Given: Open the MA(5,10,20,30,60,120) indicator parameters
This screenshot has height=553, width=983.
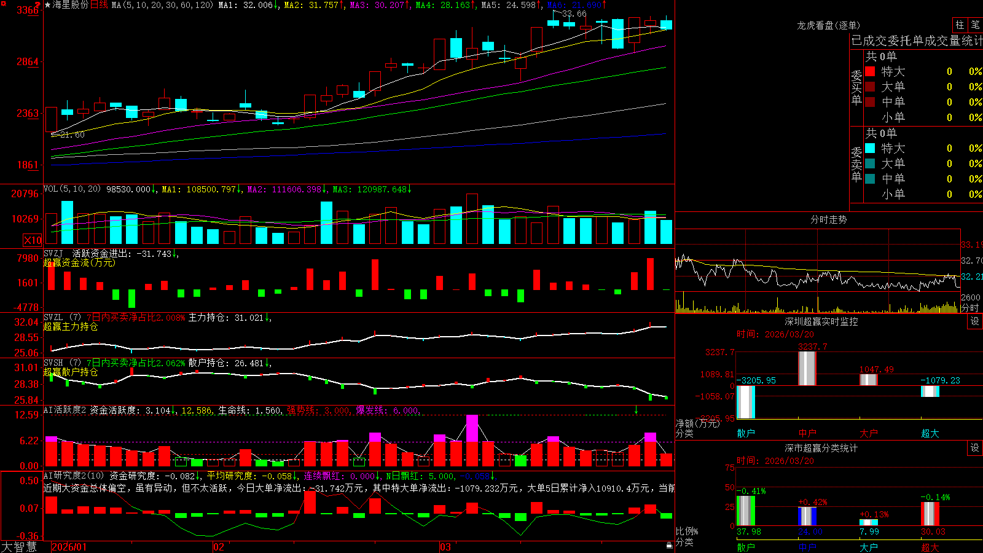Looking at the screenshot, I should 163,5.
